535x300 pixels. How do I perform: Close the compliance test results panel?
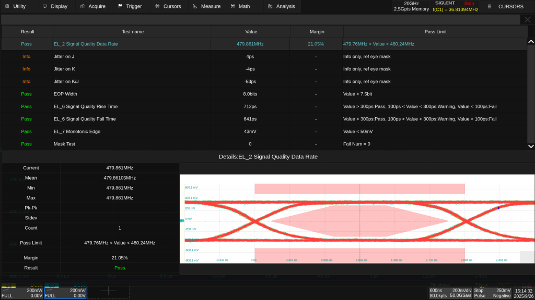527,19
